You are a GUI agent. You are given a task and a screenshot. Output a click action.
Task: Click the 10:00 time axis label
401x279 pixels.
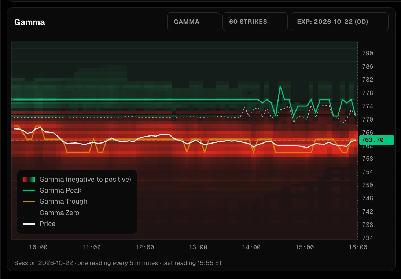(x=38, y=247)
